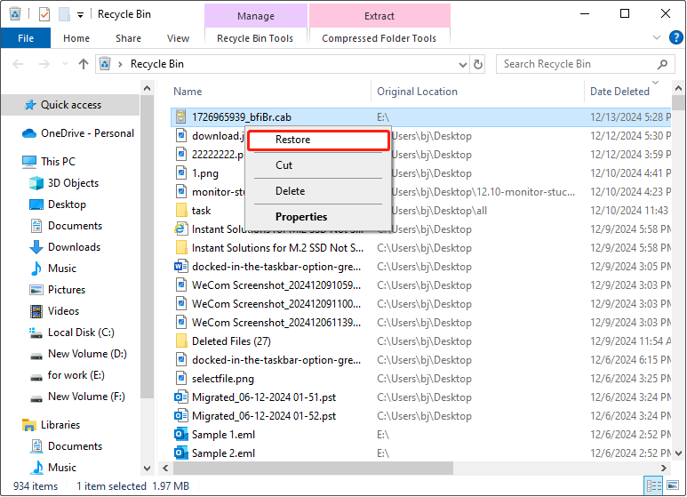Select OneDrive - Personal in navigation pane

(x=87, y=133)
